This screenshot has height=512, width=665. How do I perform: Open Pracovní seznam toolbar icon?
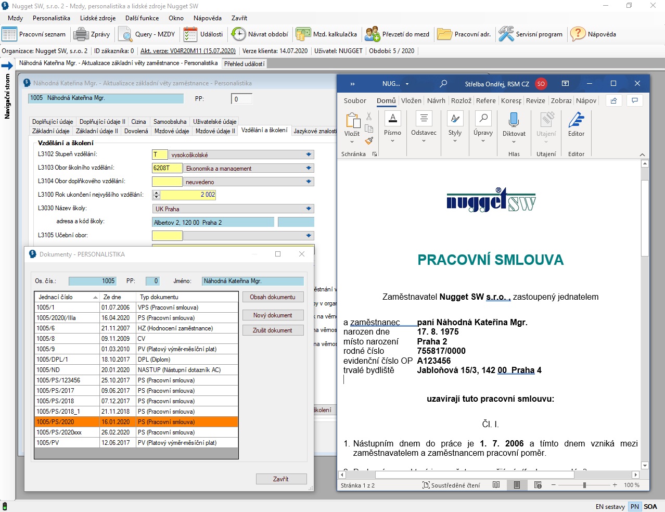(x=9, y=34)
